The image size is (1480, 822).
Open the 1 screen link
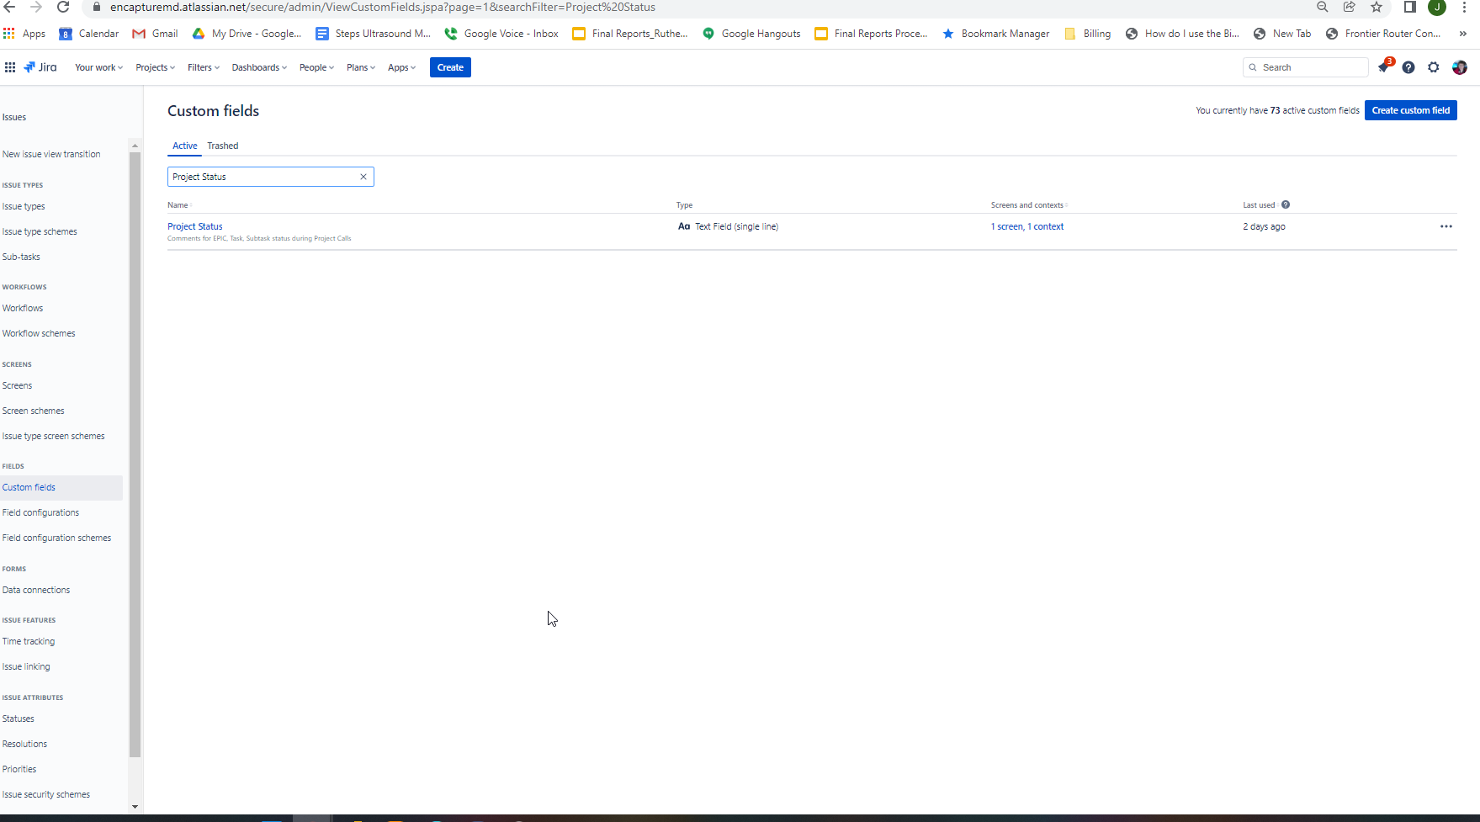click(1006, 226)
